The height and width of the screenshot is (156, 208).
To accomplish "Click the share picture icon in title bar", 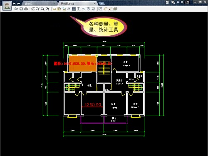I will [x=168, y=2].
